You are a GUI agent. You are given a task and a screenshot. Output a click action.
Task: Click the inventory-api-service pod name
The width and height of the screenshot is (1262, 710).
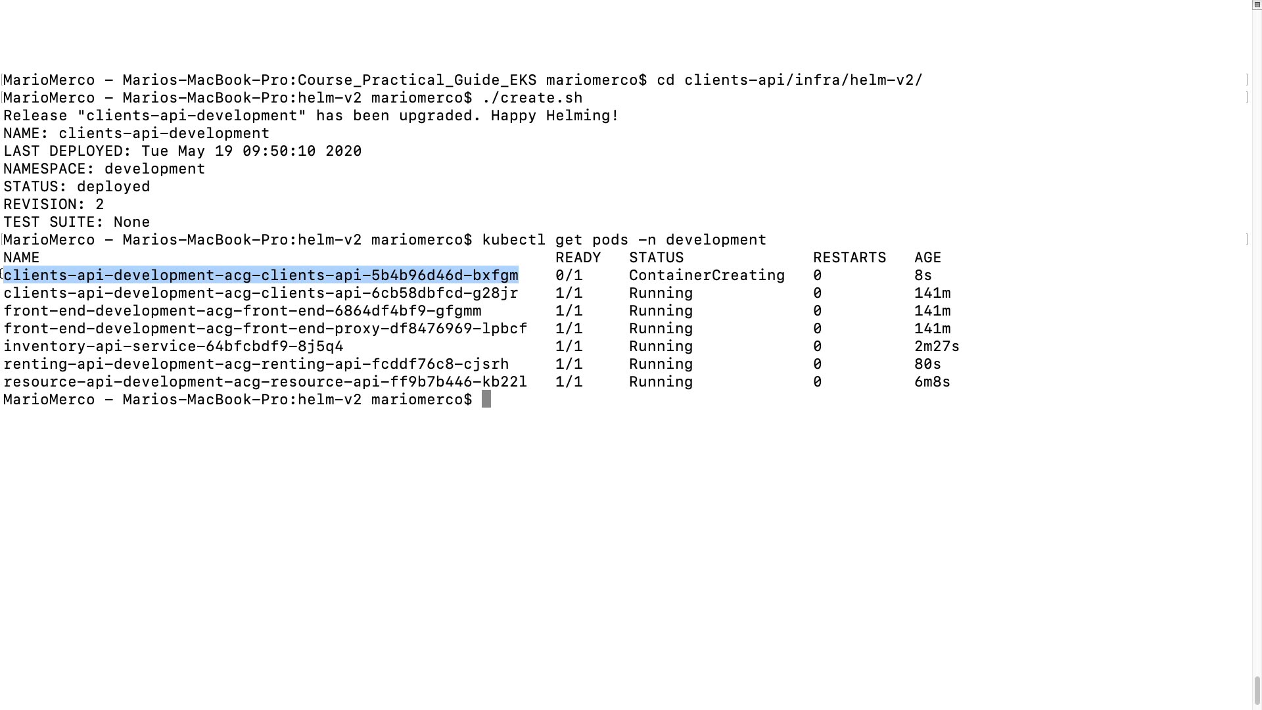174,346
